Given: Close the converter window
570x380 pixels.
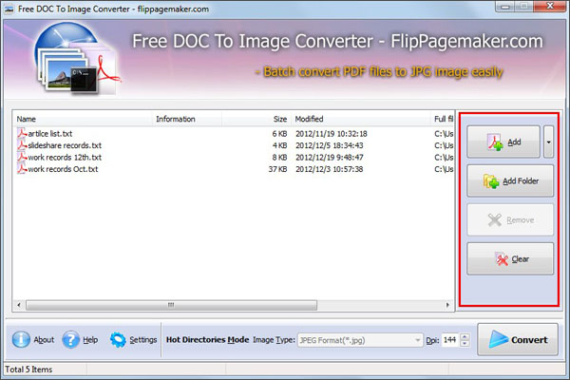Looking at the screenshot, I should pyautogui.click(x=550, y=6).
